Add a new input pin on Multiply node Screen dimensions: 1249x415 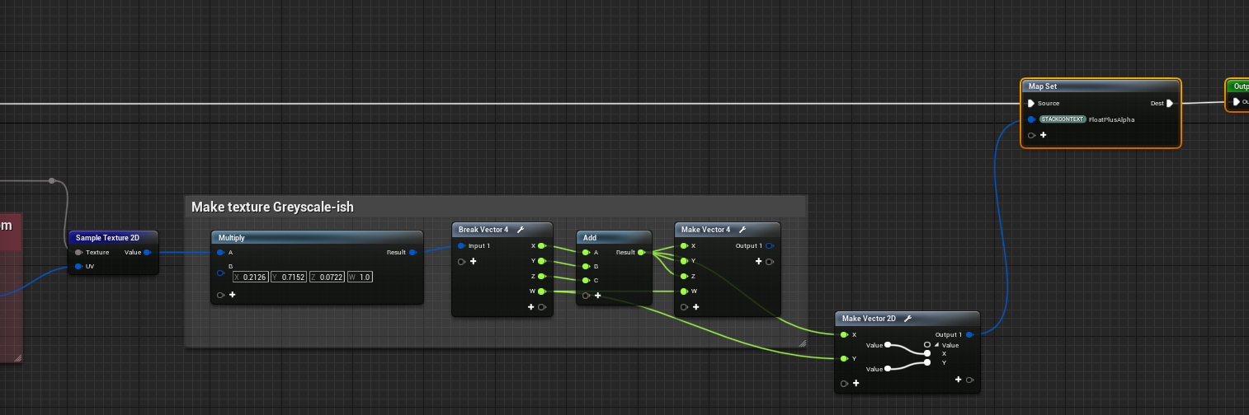(x=232, y=295)
